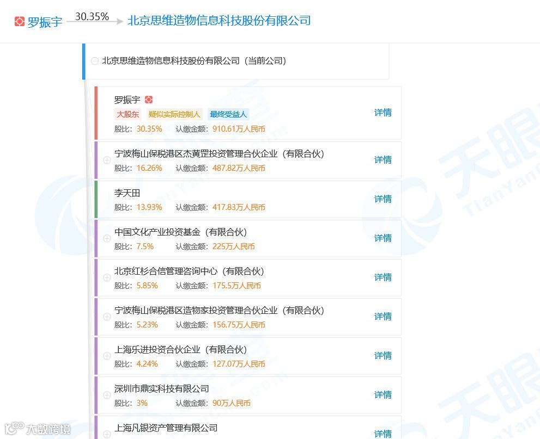Collapse the 北京思维造物信息科技股份有限公司 current company node
The width and height of the screenshot is (540, 439).
pyautogui.click(x=95, y=61)
